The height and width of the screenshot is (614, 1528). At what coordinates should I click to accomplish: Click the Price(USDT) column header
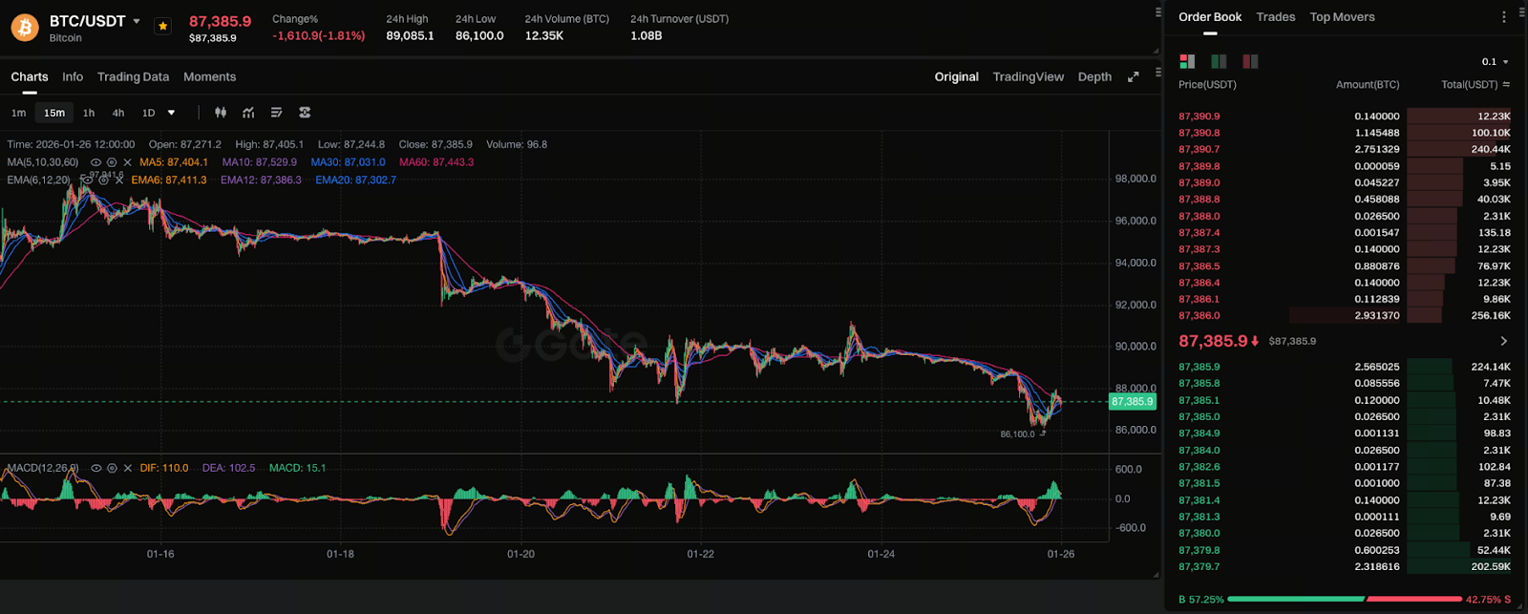1207,85
